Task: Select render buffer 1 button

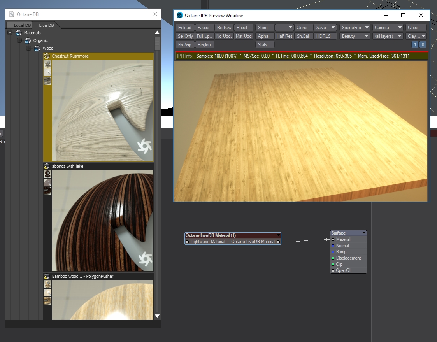Action: 415,45
